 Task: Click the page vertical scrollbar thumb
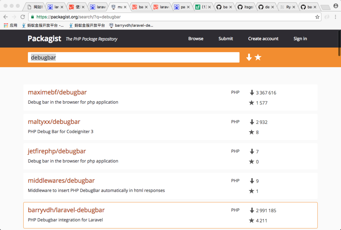339,43
